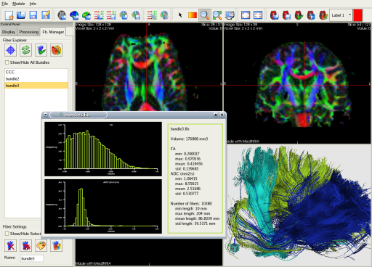Switch to the Fb. Manager tab

click(x=53, y=32)
